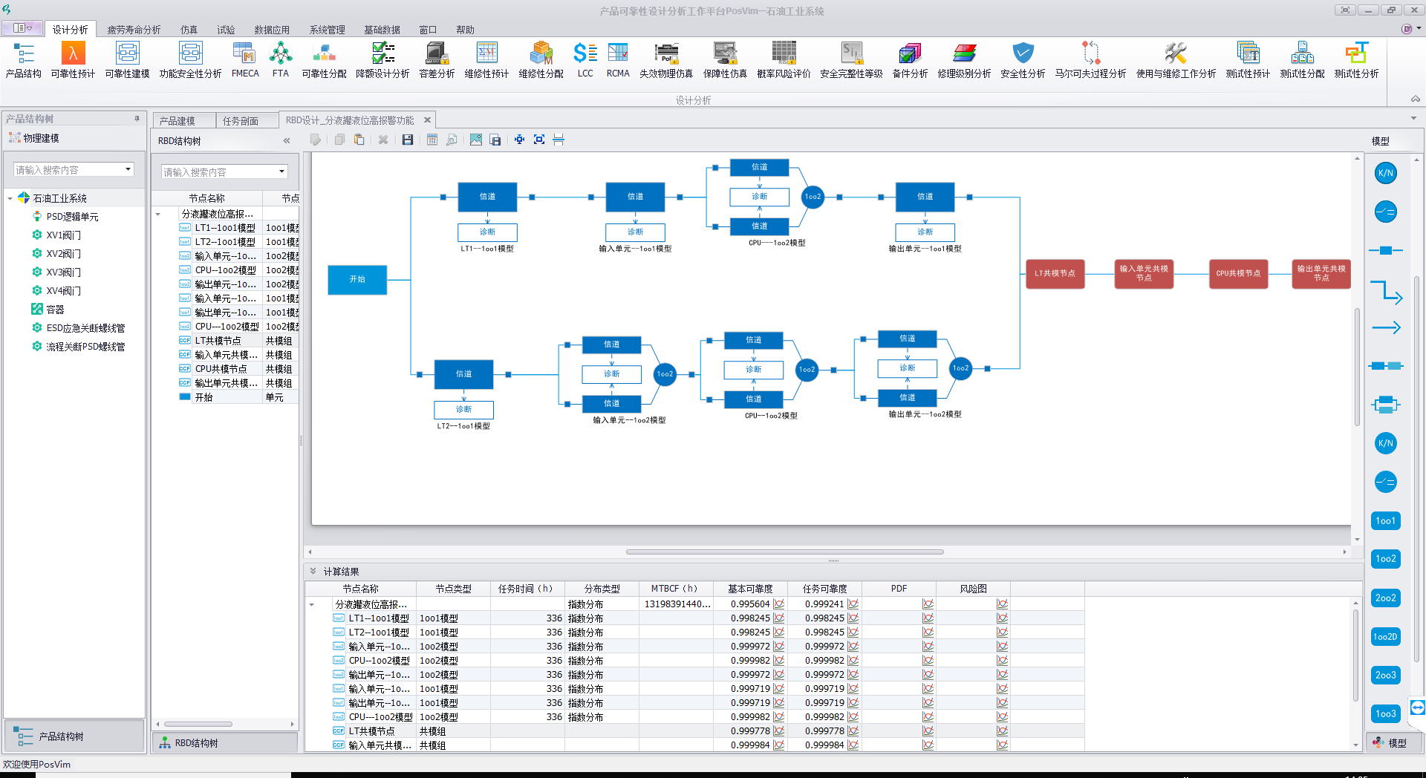Select the 2oo2 model block in palette
The image size is (1426, 778).
click(x=1386, y=598)
